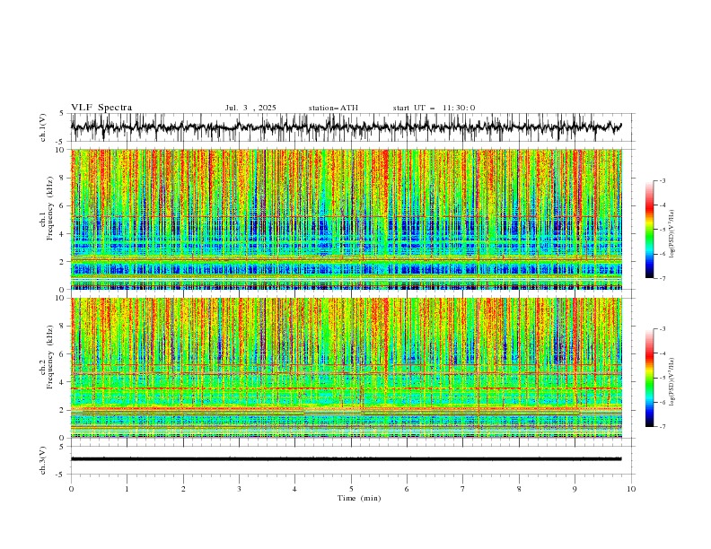Click the ch.2 spectrogram "4" kHz tick label
The width and height of the screenshot is (711, 549).
pos(63,382)
